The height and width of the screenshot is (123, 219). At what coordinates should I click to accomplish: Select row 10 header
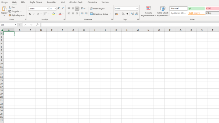pos(2,63)
